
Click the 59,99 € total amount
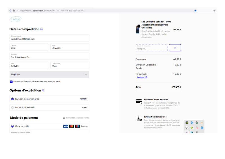(176, 87)
